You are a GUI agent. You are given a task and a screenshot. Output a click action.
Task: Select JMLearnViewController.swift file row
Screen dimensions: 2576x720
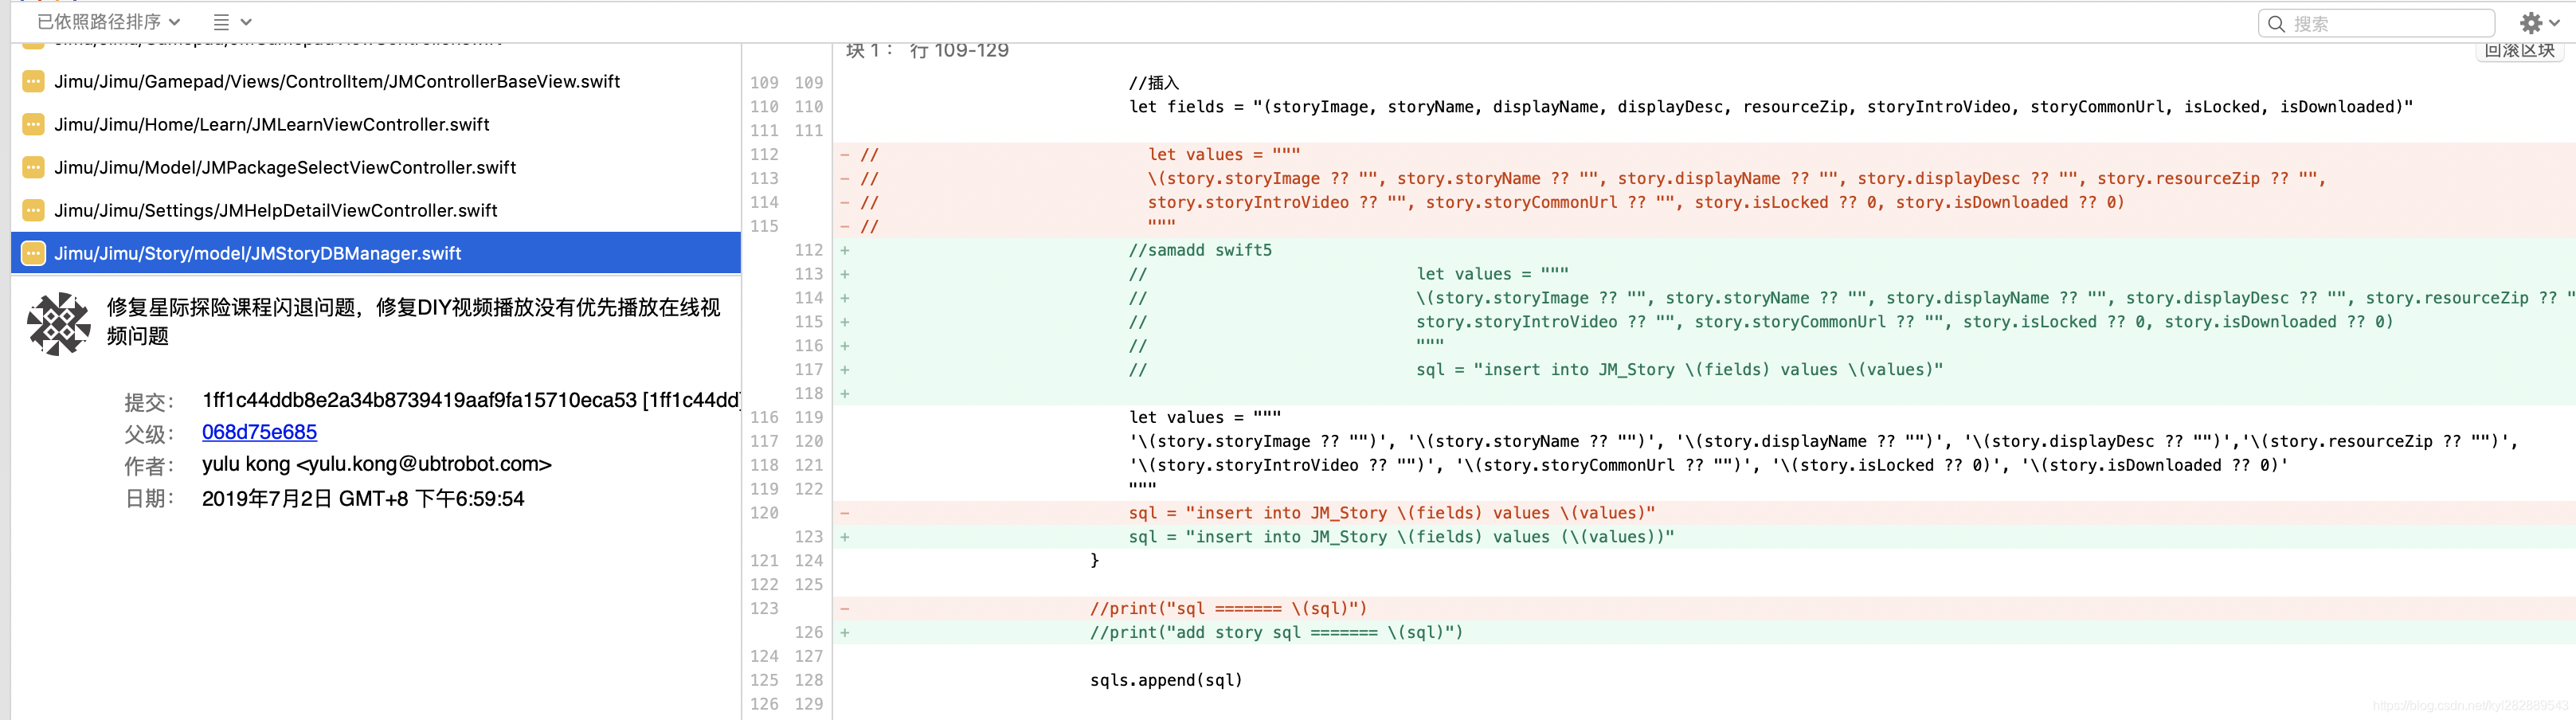tap(376, 124)
